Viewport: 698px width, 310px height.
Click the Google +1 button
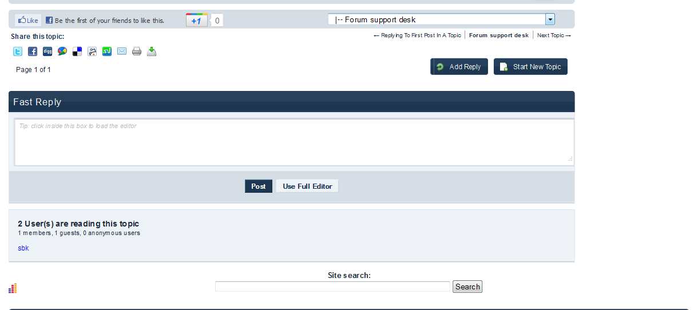pyautogui.click(x=196, y=21)
